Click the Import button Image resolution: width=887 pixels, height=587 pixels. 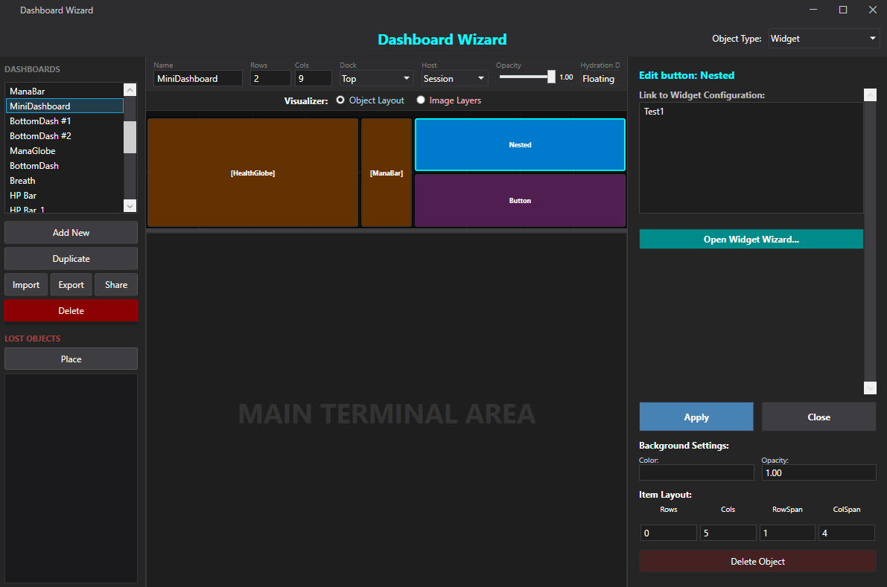pyautogui.click(x=26, y=285)
